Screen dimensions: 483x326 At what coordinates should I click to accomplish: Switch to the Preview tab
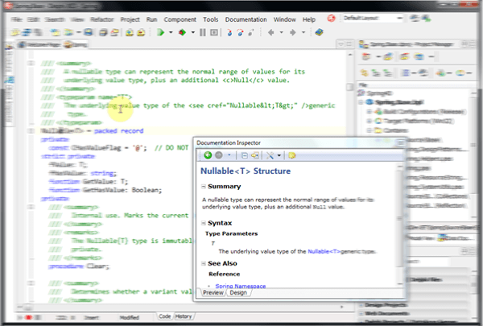point(213,292)
